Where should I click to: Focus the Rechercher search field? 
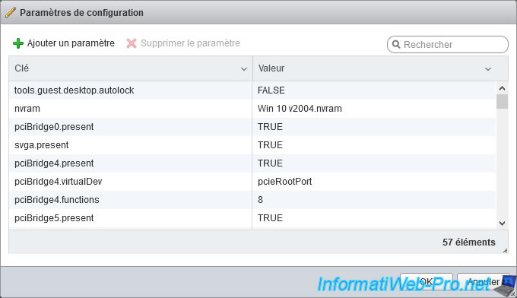coord(448,45)
